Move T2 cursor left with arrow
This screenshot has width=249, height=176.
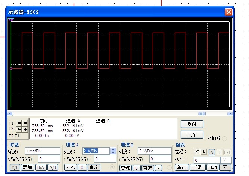coord(19,129)
